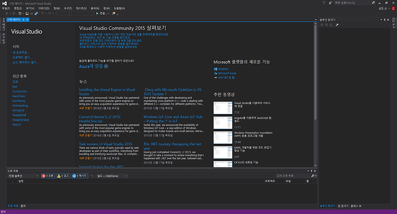Click the Microsoft Azure cloud icon

(215, 73)
